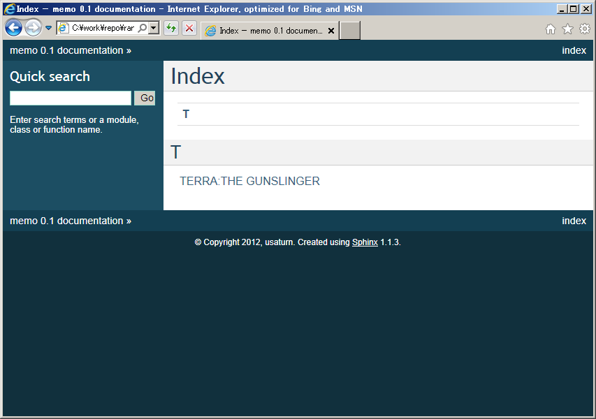Click the browser Forward button
The height and width of the screenshot is (419, 596).
33,28
